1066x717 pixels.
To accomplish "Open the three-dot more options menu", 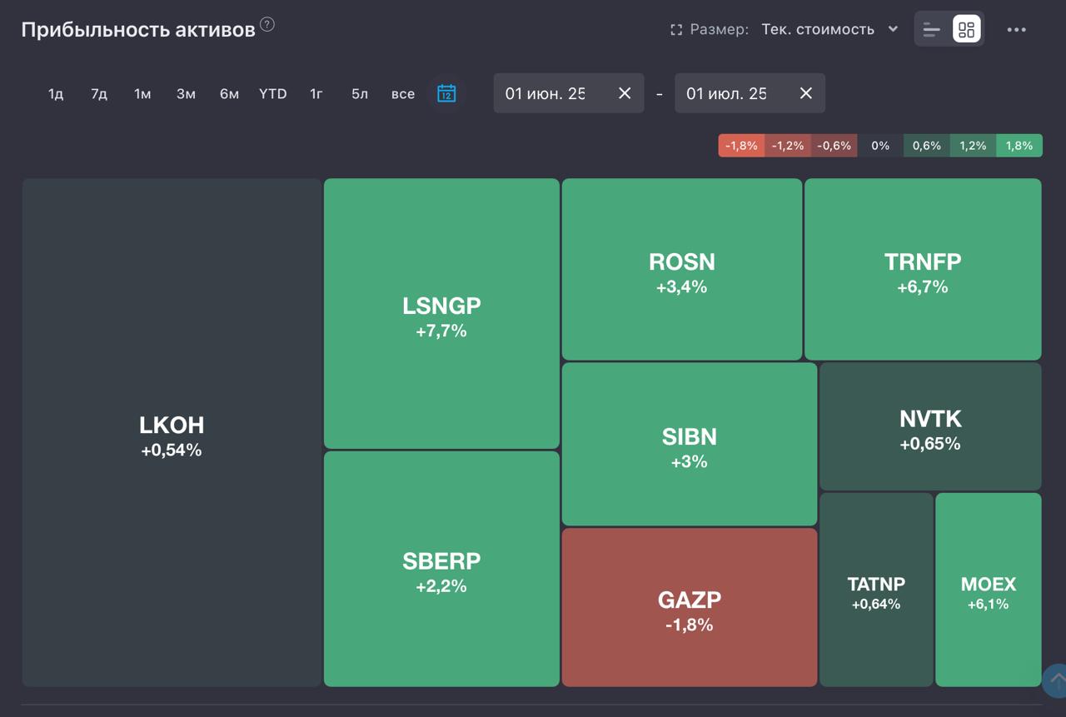I will tap(1016, 29).
